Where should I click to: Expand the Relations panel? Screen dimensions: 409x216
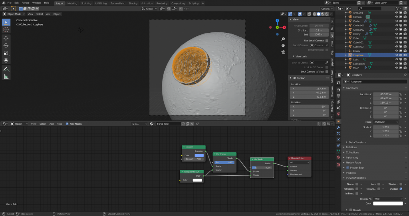pos(351,147)
